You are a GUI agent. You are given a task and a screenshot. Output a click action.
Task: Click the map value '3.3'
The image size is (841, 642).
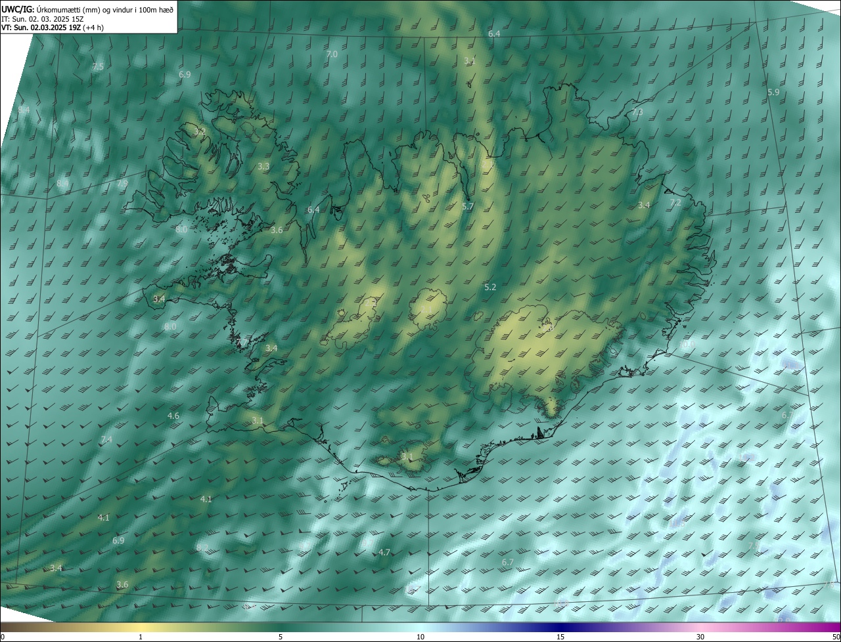point(263,167)
